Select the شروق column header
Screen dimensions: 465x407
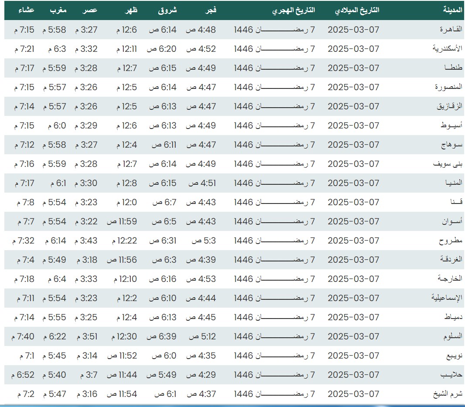click(x=167, y=10)
